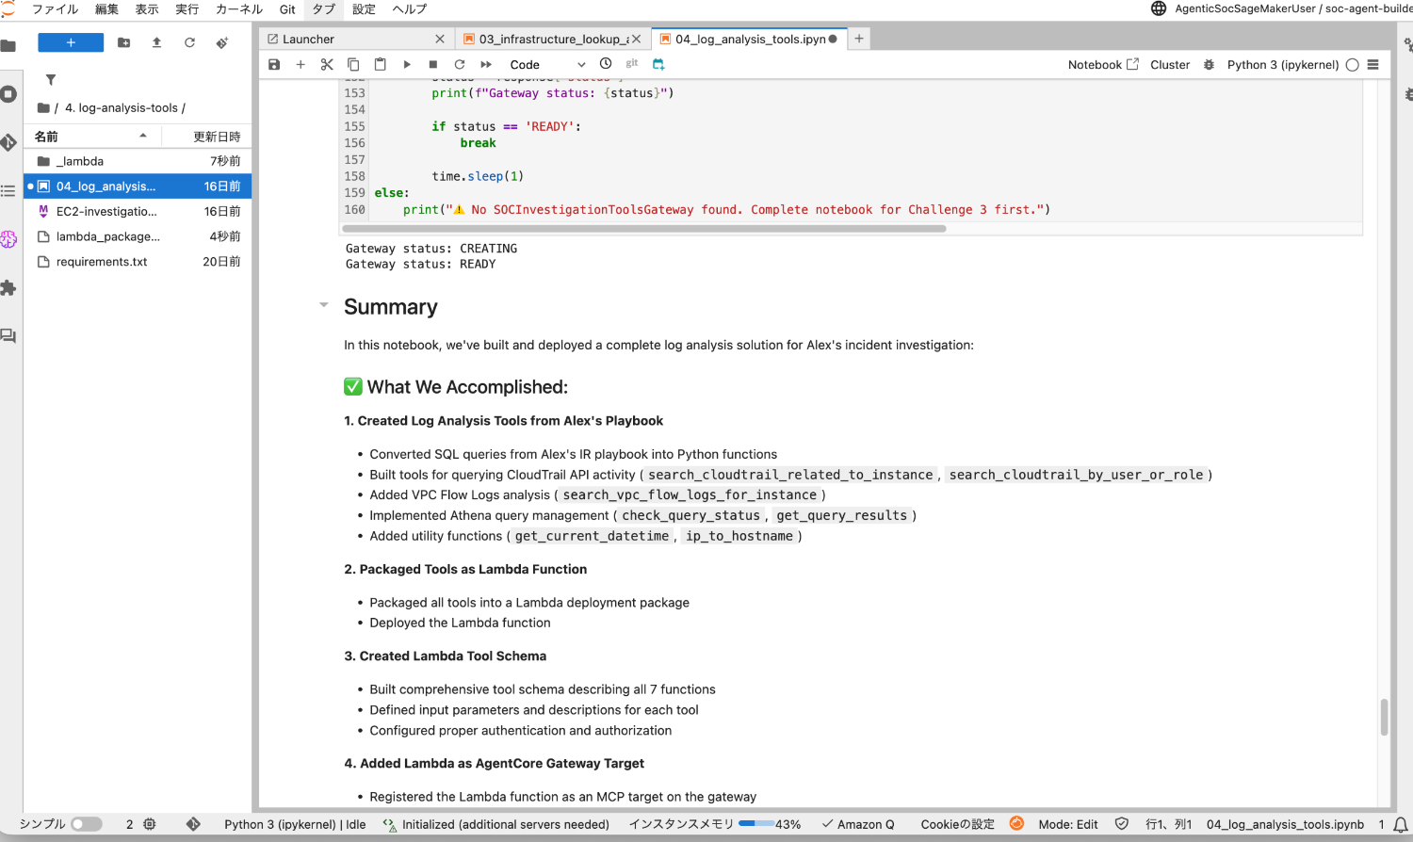Paste cell using the clipboard icon
Image resolution: width=1413 pixels, height=842 pixels.
pos(380,65)
